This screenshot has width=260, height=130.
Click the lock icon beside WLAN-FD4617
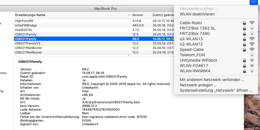[x=244, y=66]
